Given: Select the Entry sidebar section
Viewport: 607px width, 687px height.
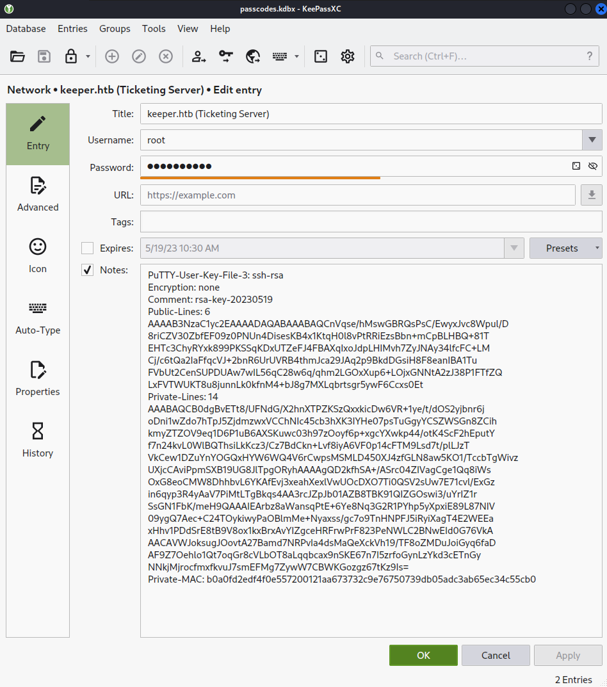Looking at the screenshot, I should [38, 134].
